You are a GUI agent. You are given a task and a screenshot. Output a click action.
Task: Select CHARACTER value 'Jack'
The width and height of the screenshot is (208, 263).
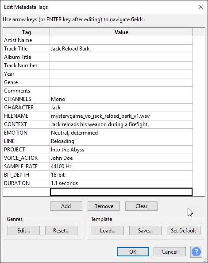pos(121,108)
